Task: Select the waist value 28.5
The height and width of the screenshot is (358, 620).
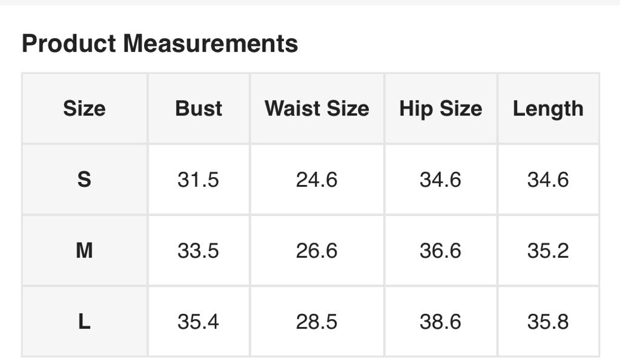Action: coord(317,322)
